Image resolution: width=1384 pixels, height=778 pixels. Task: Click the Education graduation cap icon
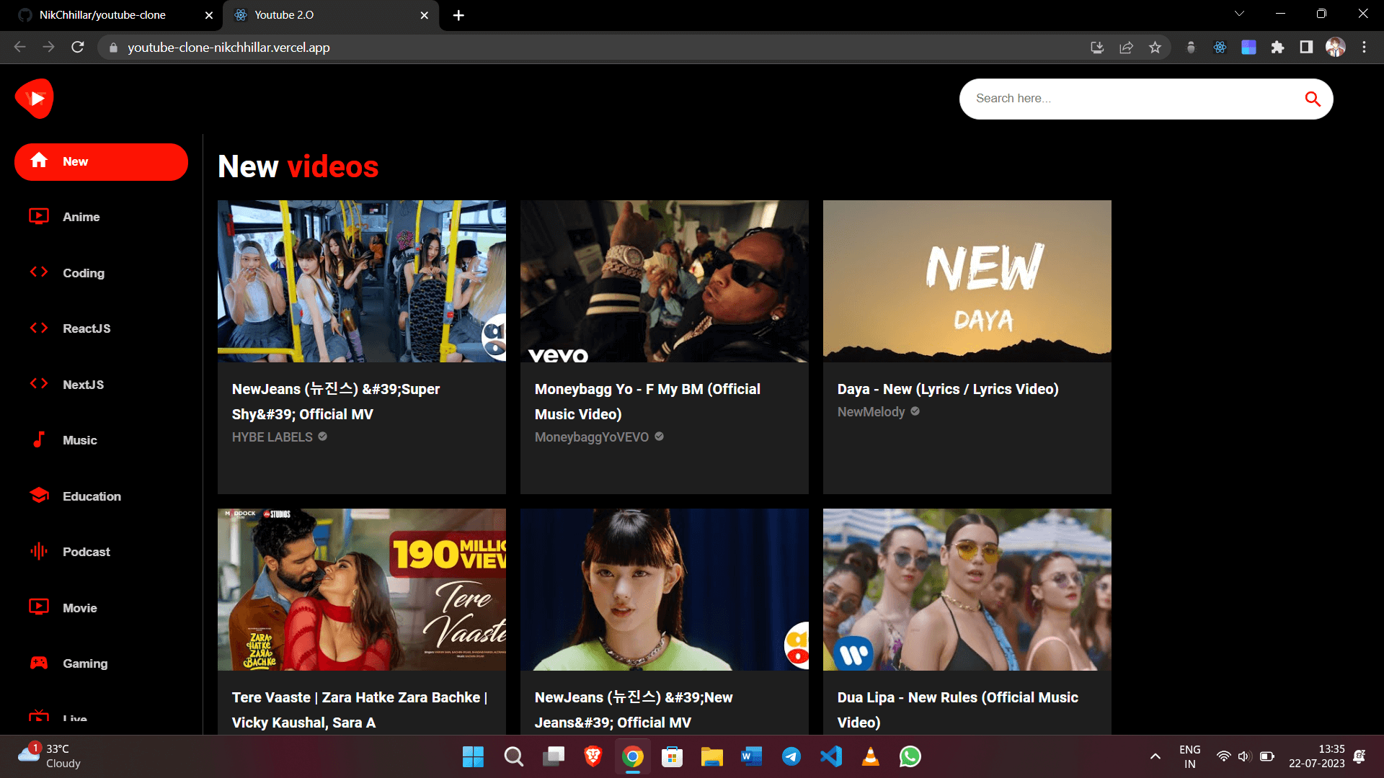click(39, 496)
